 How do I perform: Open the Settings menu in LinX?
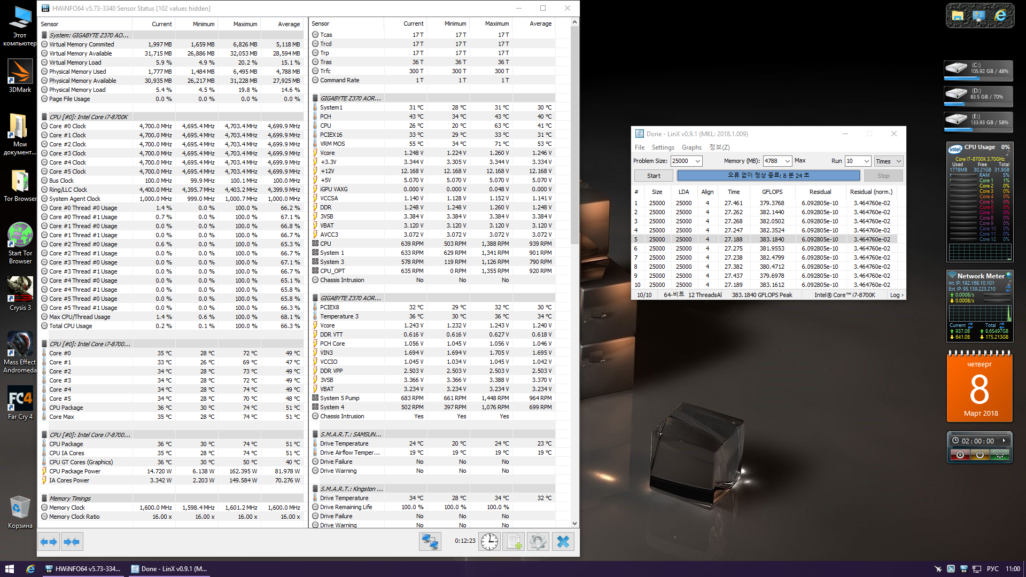663,147
